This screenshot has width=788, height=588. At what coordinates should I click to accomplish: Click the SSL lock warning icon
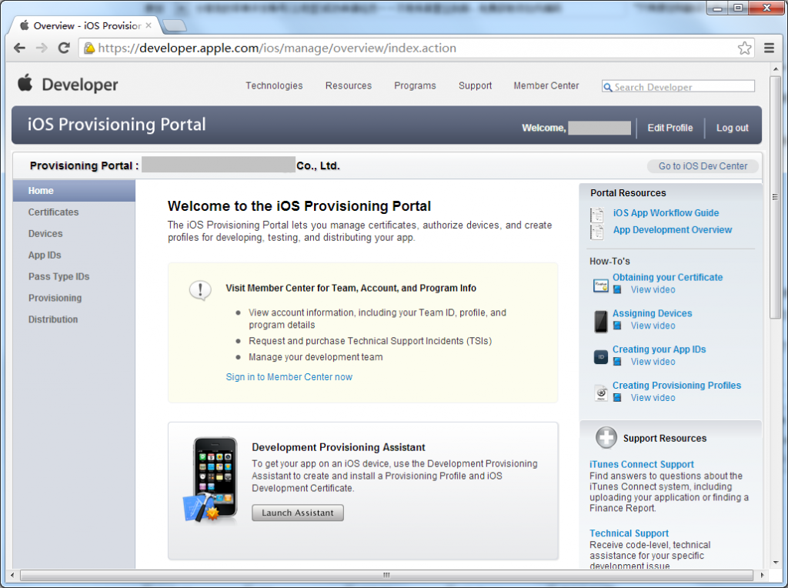[x=89, y=48]
